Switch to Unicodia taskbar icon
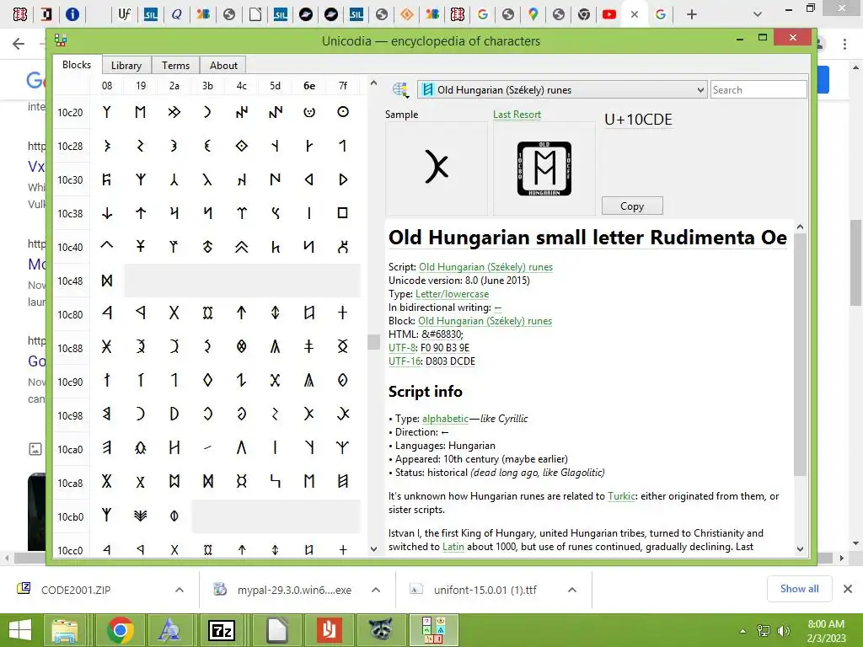This screenshot has width=863, height=647. 433,630
